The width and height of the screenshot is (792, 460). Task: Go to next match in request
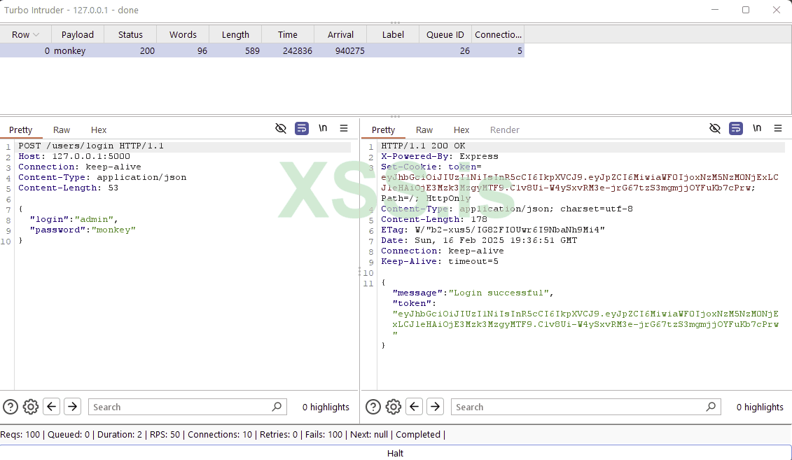73,406
